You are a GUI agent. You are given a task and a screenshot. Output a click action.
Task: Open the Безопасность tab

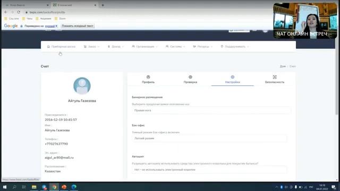275,80
